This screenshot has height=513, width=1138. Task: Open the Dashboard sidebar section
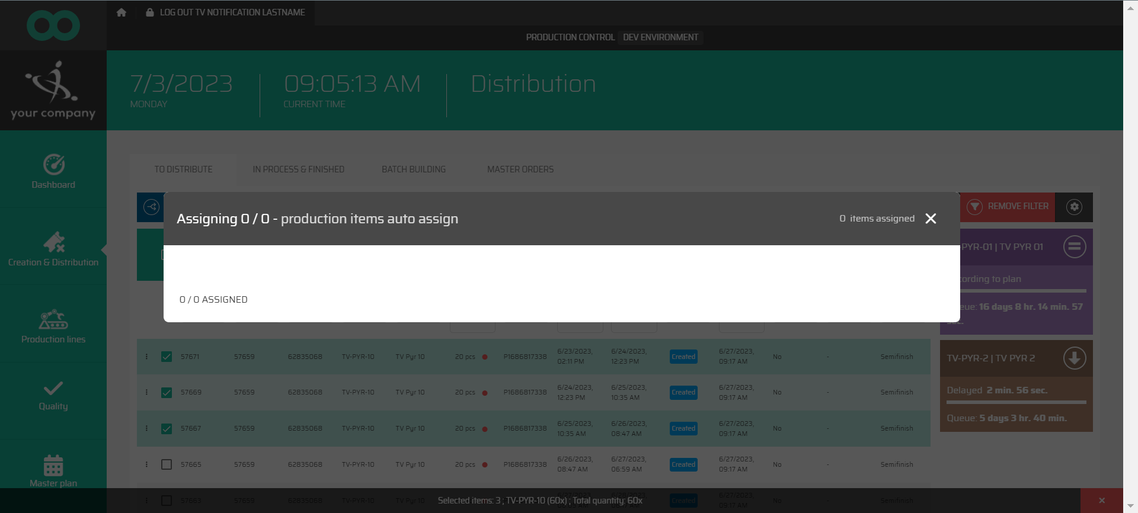53,172
